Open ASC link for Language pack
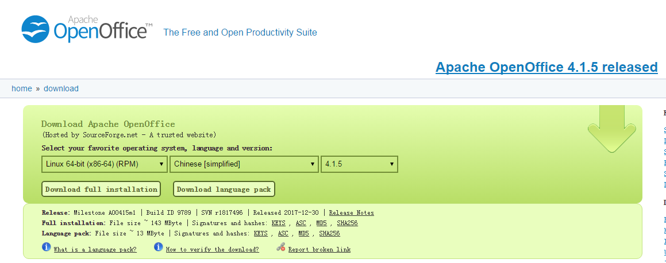Screen dimensions: 666x263 [x=283, y=233]
